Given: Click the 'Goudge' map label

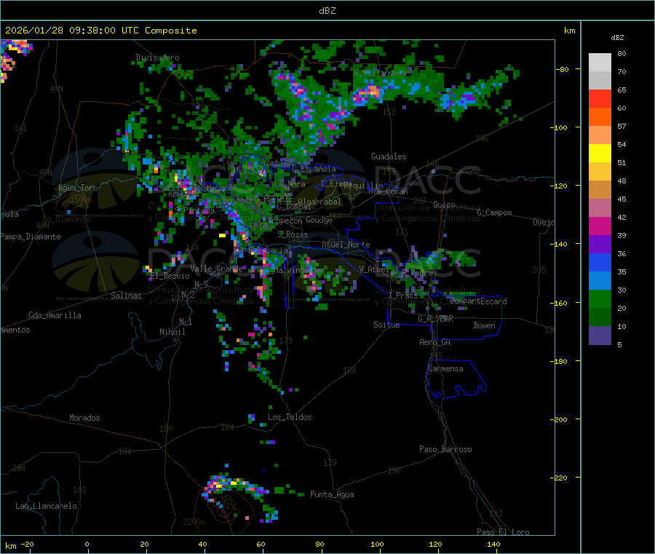Looking at the screenshot, I should (319, 220).
